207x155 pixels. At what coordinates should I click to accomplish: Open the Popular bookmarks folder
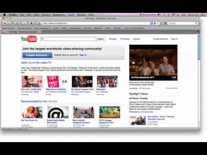pos(118,28)
